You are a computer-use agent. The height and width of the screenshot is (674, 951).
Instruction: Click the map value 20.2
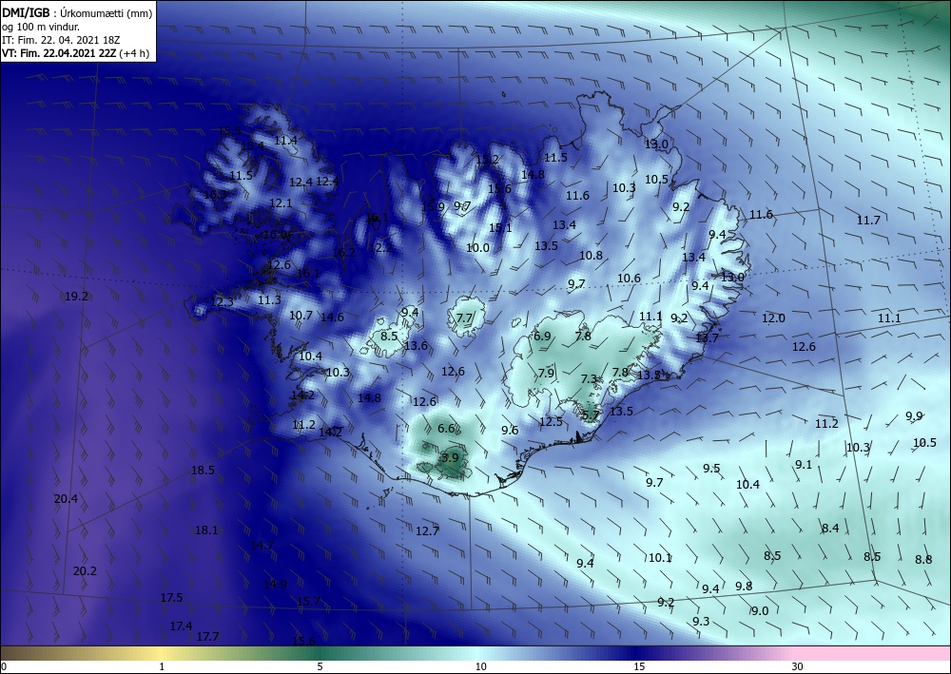(x=85, y=571)
